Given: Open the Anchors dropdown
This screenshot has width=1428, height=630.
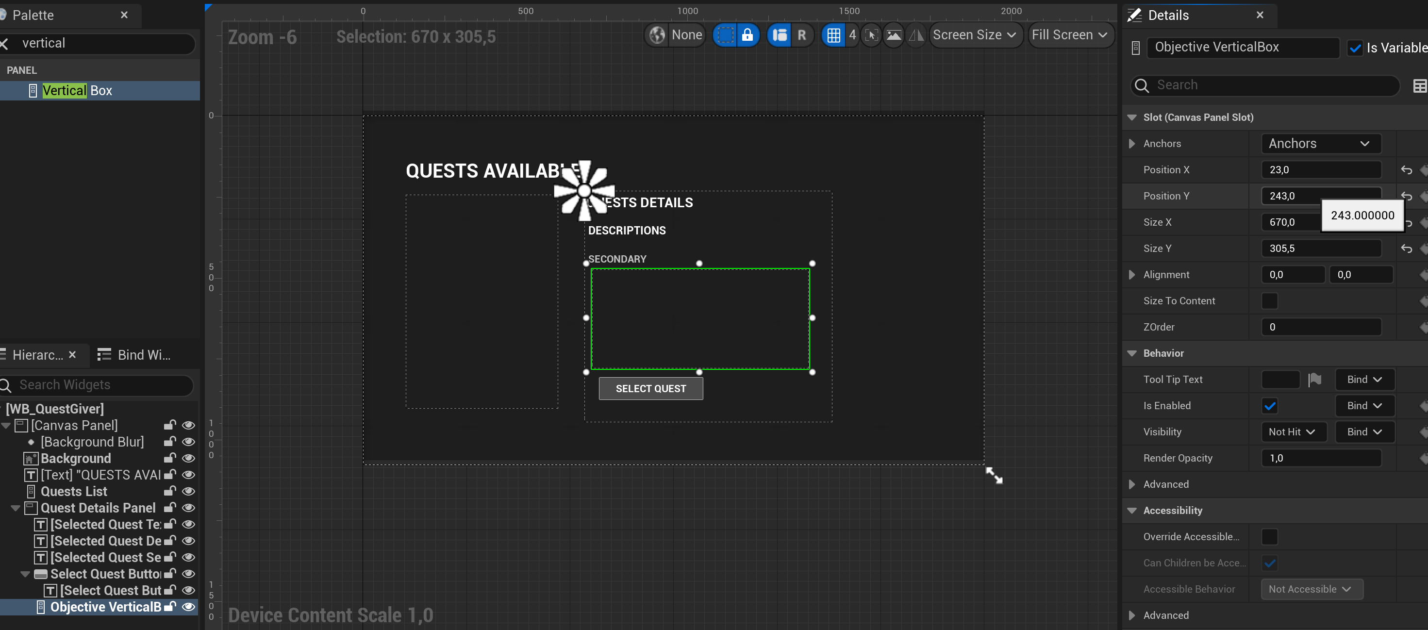Looking at the screenshot, I should click(x=1320, y=144).
